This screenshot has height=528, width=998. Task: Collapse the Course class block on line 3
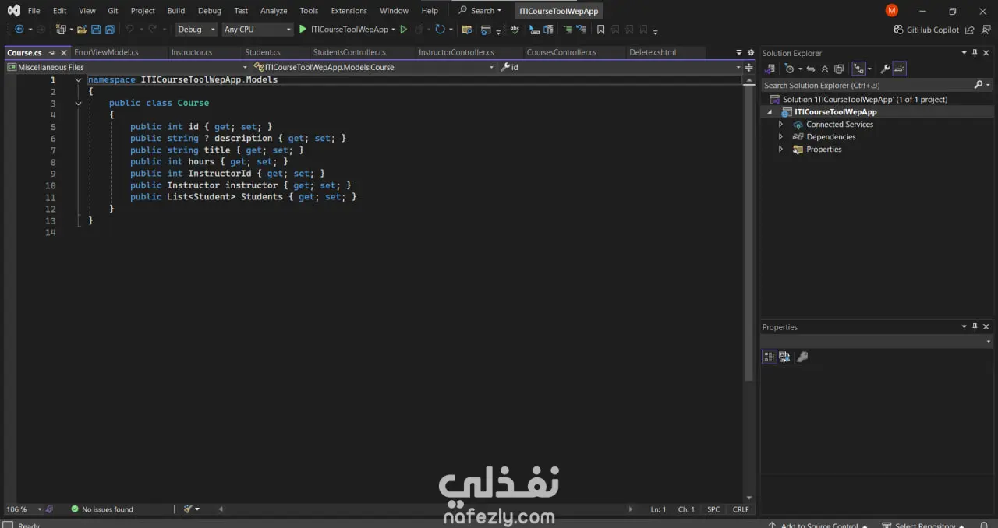[x=78, y=104]
